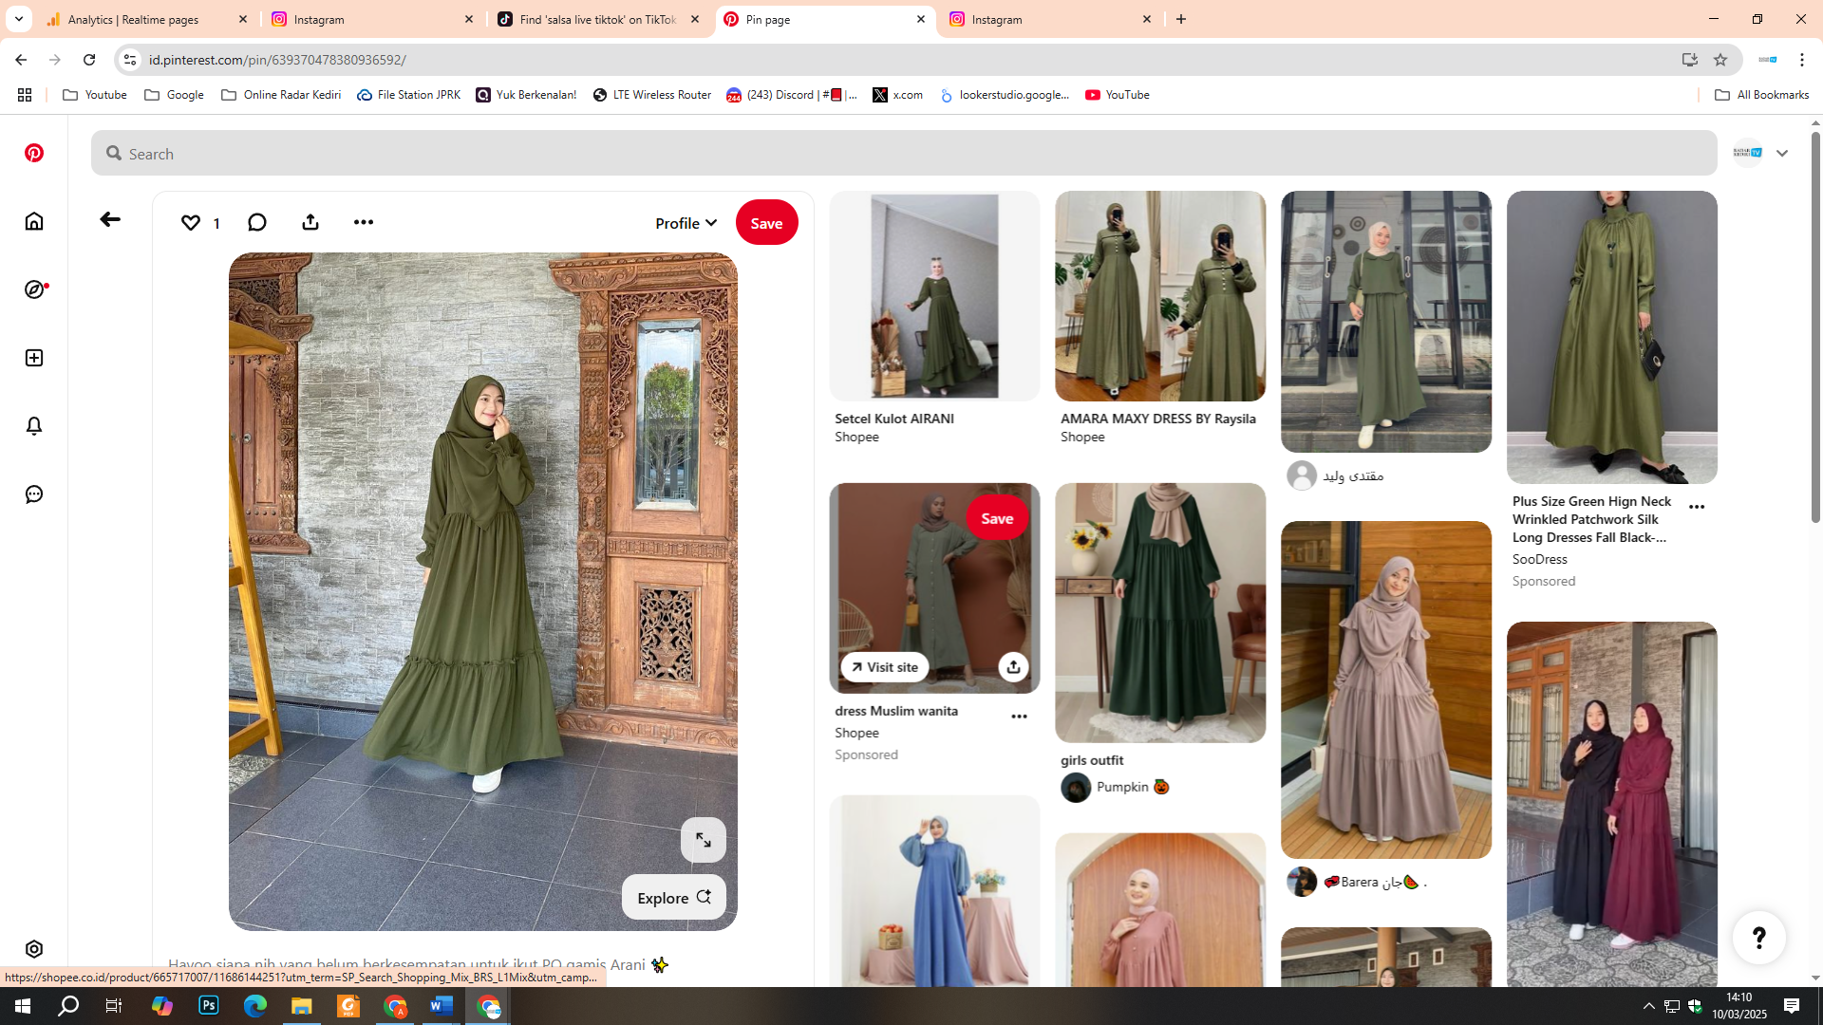Image resolution: width=1823 pixels, height=1025 pixels.
Task: Open help question mark button
Action: coord(1759,938)
